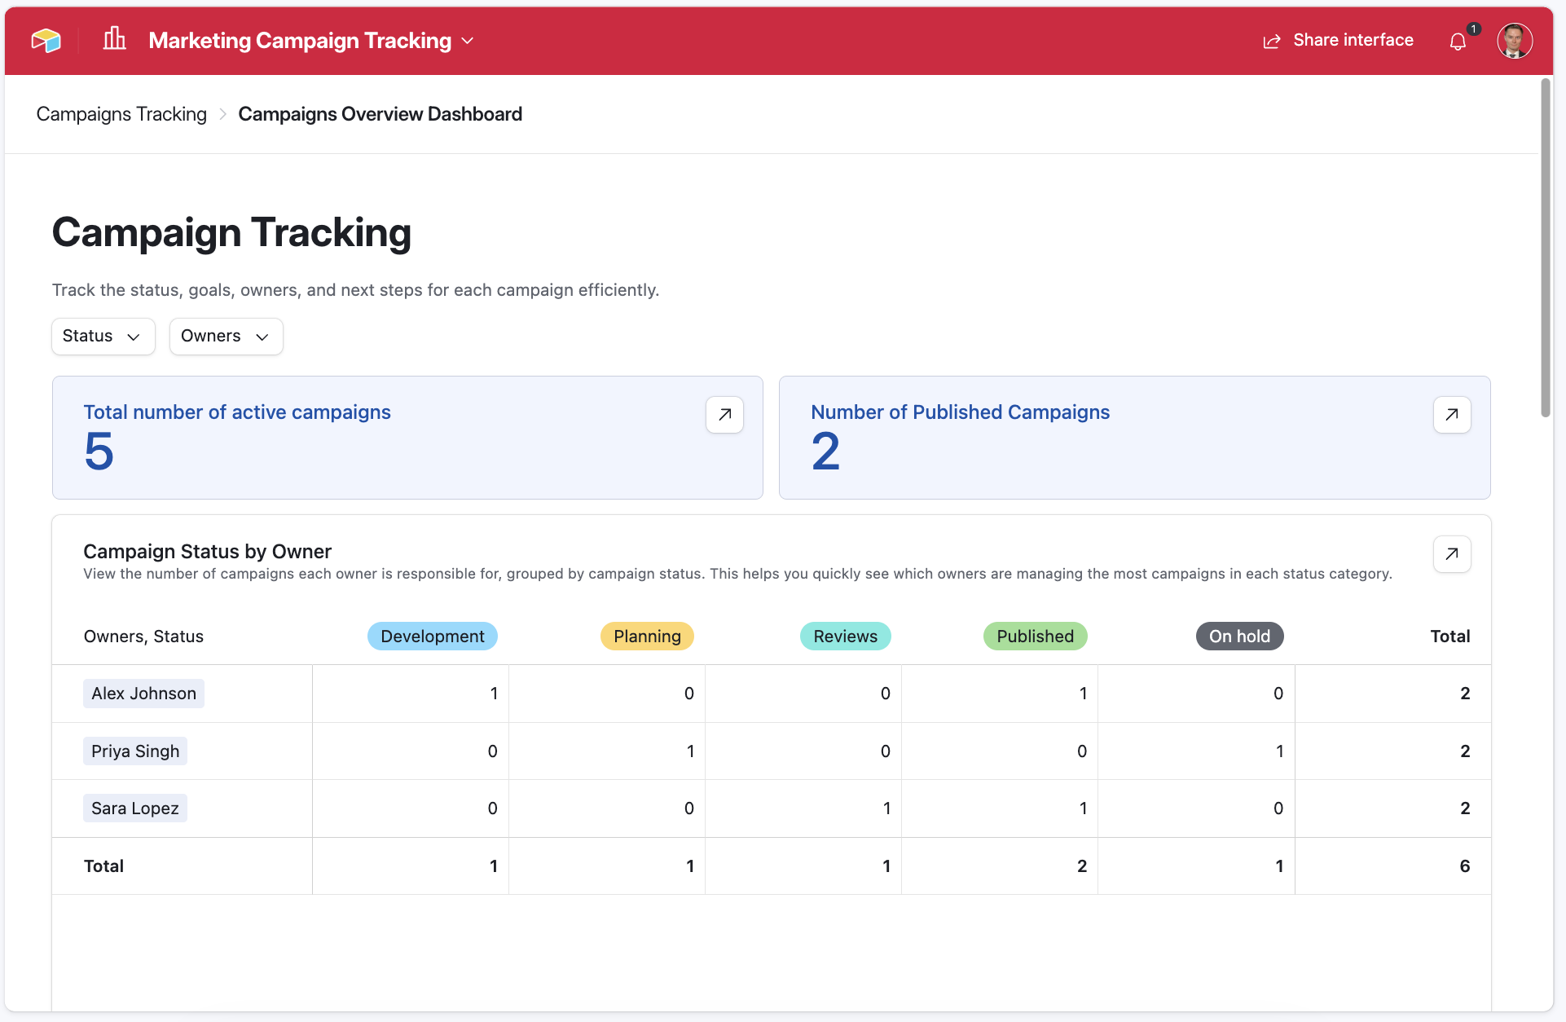
Task: Expand the active campaigns card
Action: tap(724, 415)
